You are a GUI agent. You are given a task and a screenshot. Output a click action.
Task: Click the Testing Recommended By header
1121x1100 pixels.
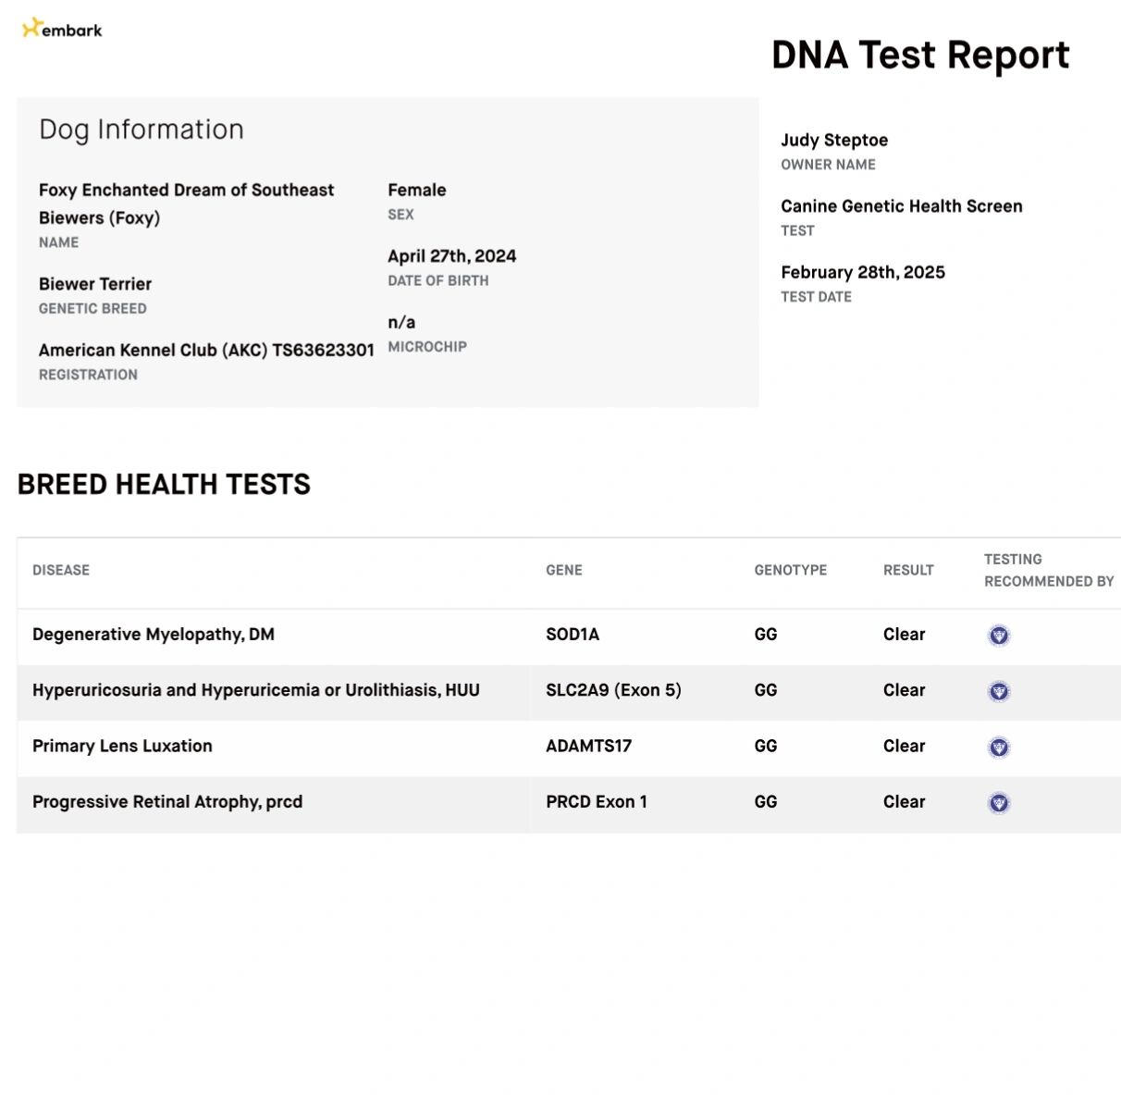coord(1049,570)
